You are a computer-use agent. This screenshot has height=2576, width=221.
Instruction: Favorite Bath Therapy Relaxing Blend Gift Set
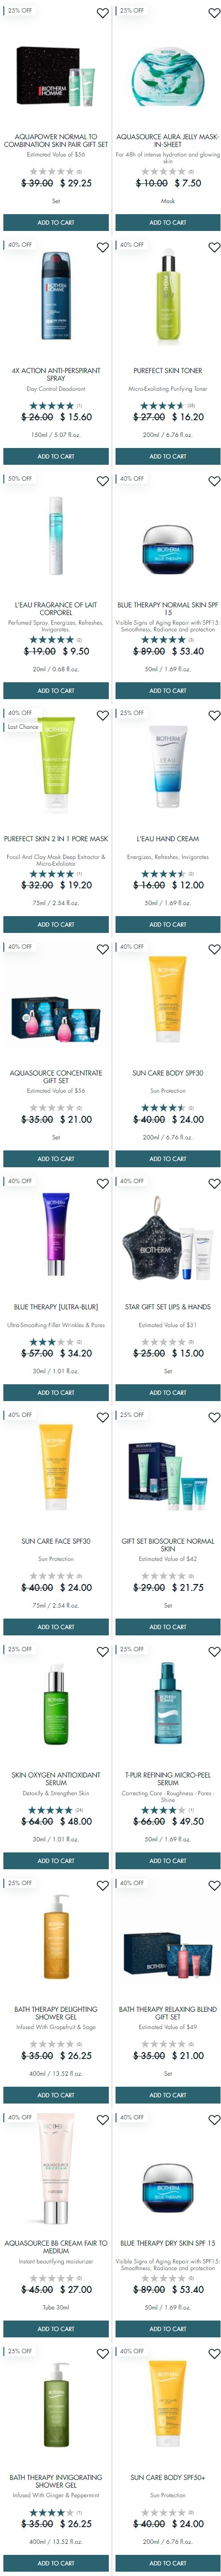coord(214,1885)
